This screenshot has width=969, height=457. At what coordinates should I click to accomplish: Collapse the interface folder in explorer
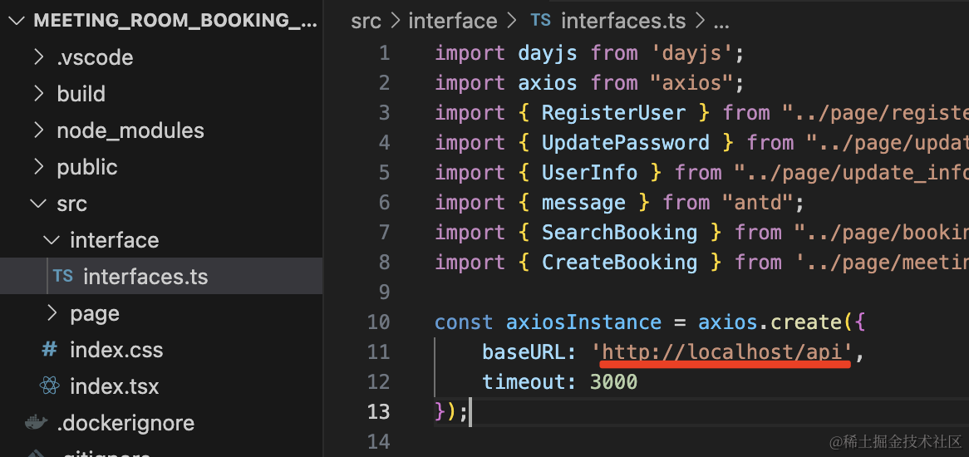coord(52,240)
